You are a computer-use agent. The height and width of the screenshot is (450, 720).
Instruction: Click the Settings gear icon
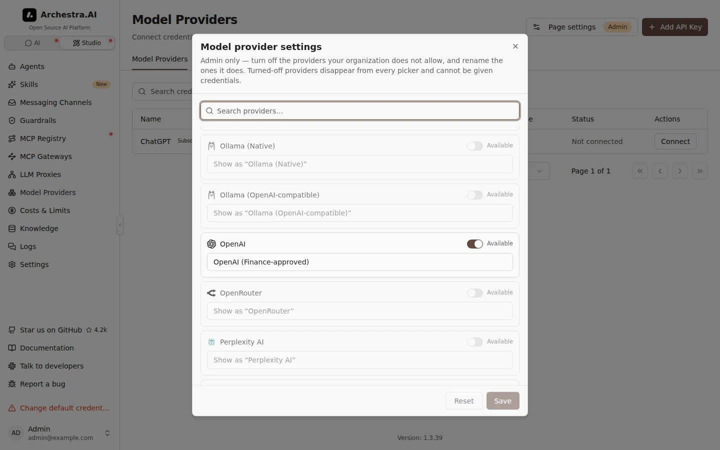(x=12, y=264)
